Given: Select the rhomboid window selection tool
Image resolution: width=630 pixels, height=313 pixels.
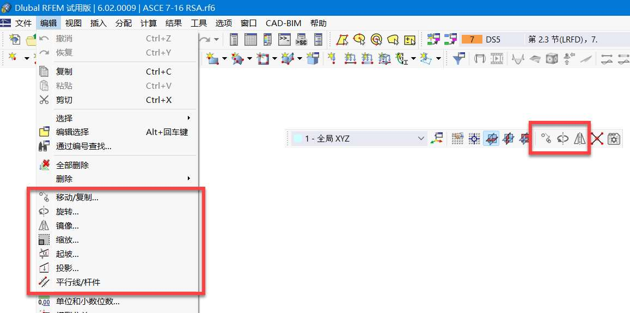Looking at the screenshot, I should click(x=342, y=39).
